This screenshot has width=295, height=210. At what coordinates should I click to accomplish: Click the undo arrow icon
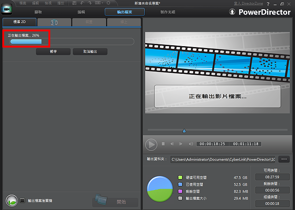pyautogui.click(x=82, y=3)
